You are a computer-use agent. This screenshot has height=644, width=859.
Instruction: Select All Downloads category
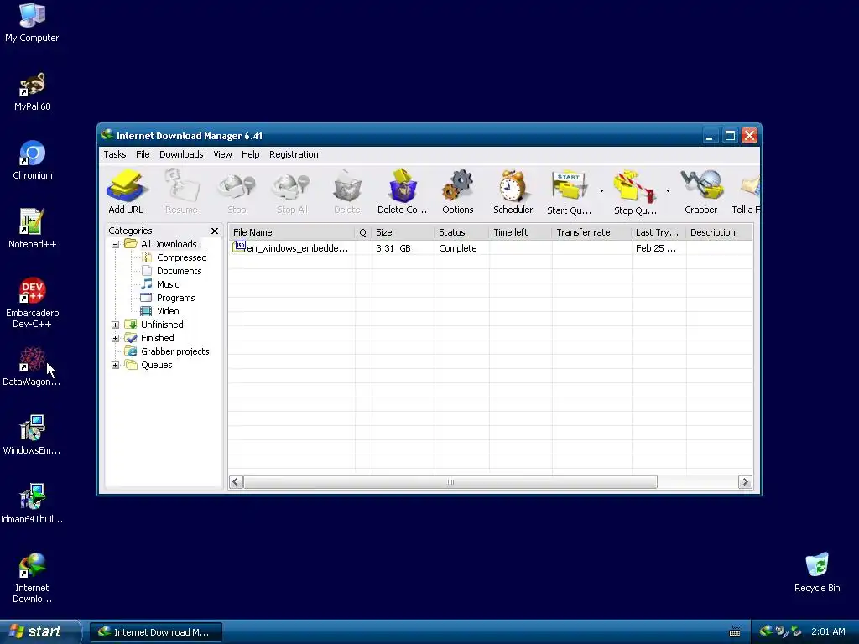(x=169, y=244)
